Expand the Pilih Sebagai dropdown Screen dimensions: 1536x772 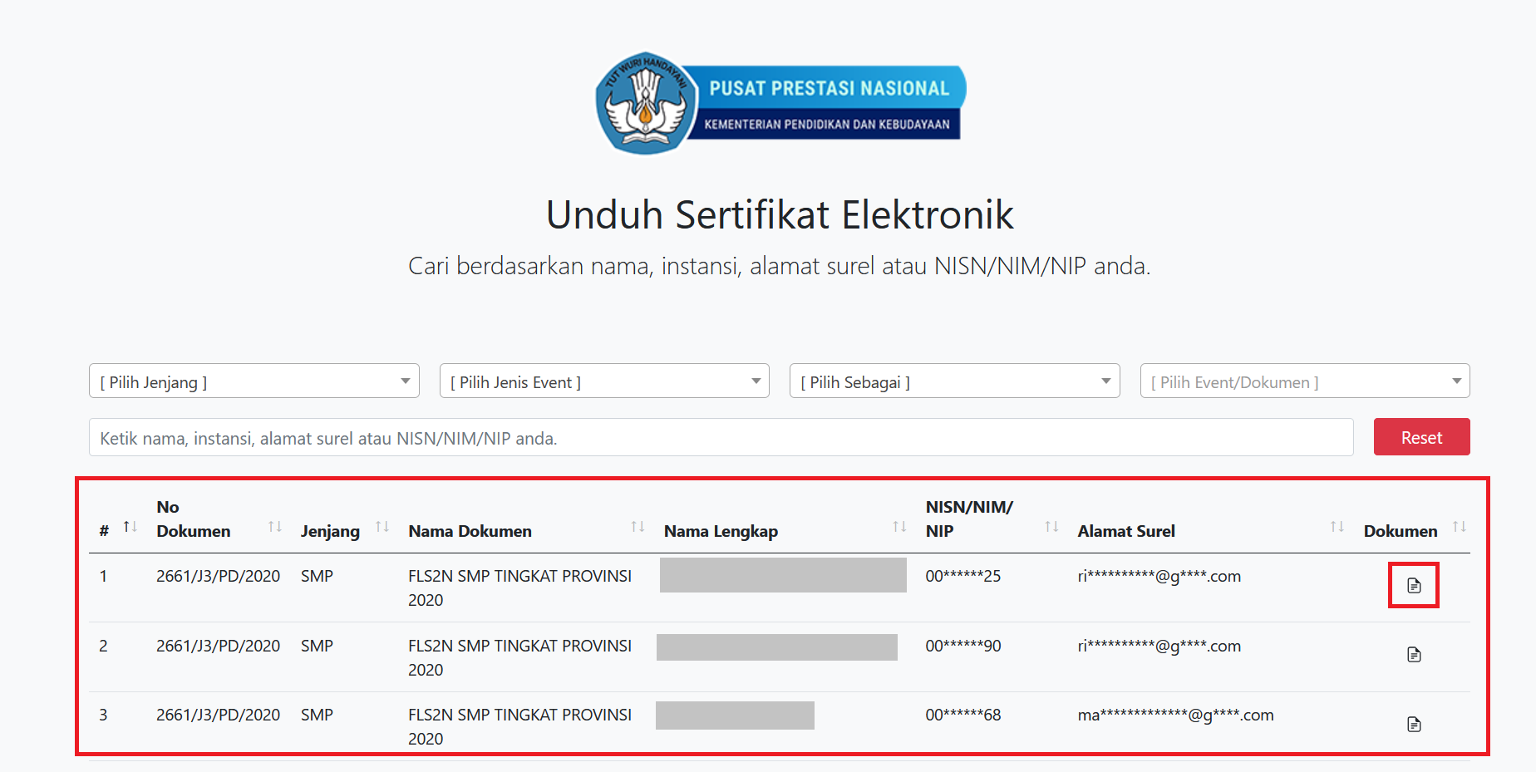[x=955, y=381]
